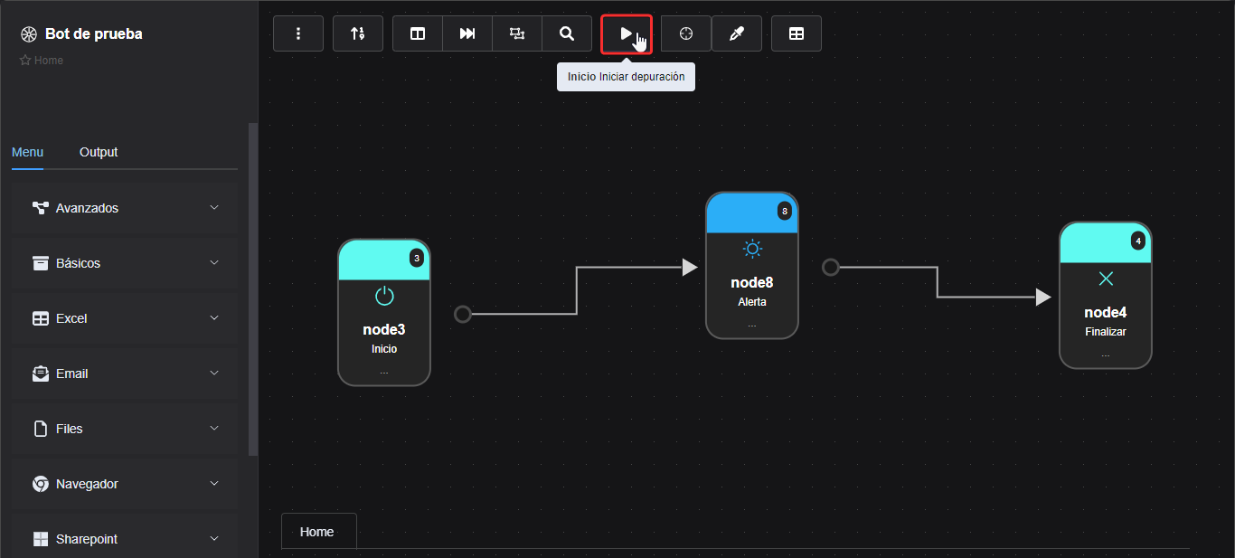This screenshot has height=558, width=1235.
Task: Click the star icon beside Home
Action: [x=25, y=61]
